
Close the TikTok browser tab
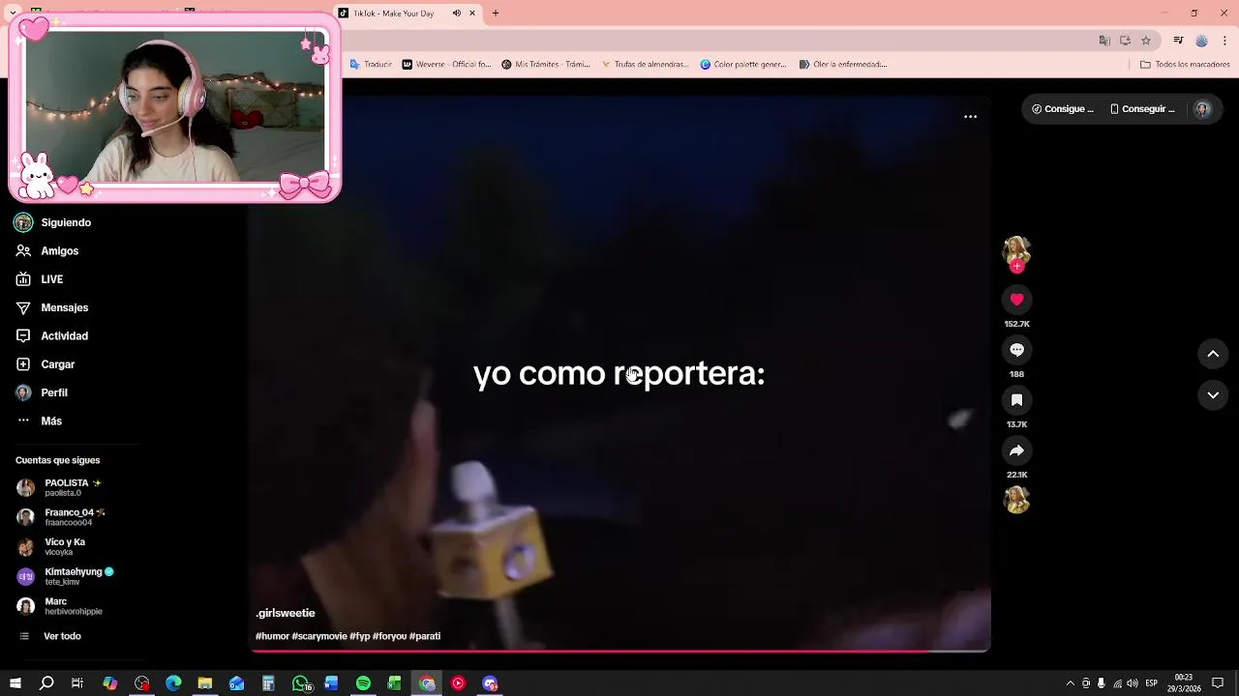click(x=472, y=14)
